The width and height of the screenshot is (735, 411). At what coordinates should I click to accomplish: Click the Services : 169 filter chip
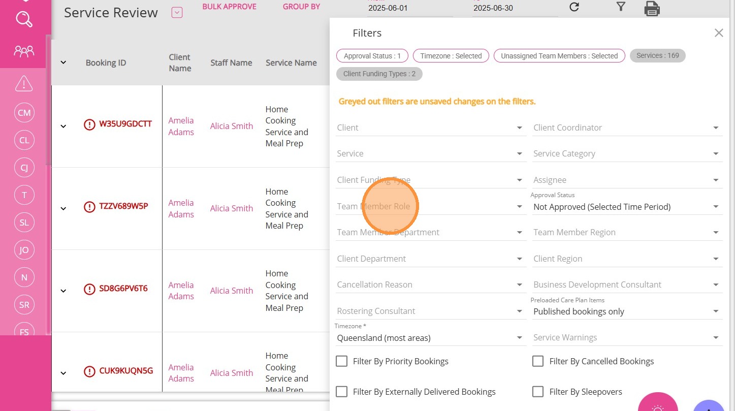[x=657, y=56]
